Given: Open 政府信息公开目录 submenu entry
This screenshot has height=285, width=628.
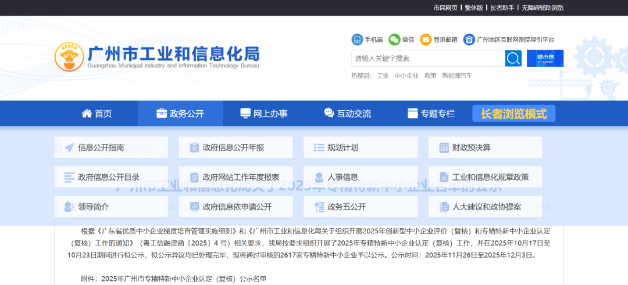Looking at the screenshot, I should 111,177.
